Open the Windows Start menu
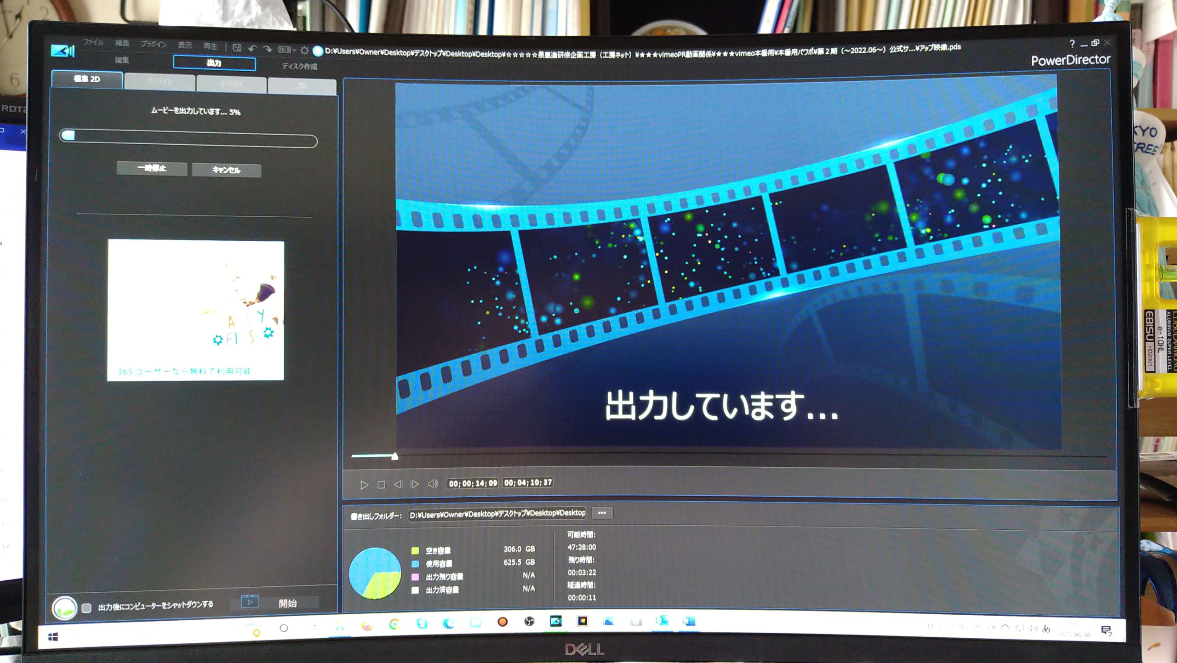This screenshot has width=1177, height=663. point(53,637)
